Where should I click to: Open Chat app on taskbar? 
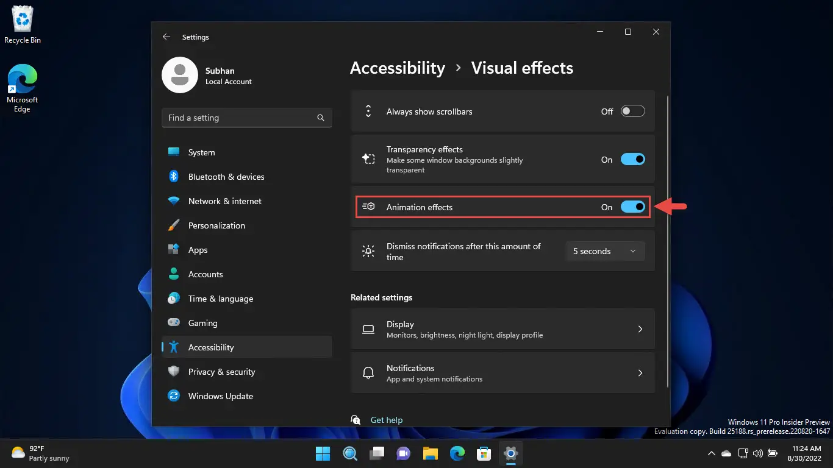(x=404, y=453)
